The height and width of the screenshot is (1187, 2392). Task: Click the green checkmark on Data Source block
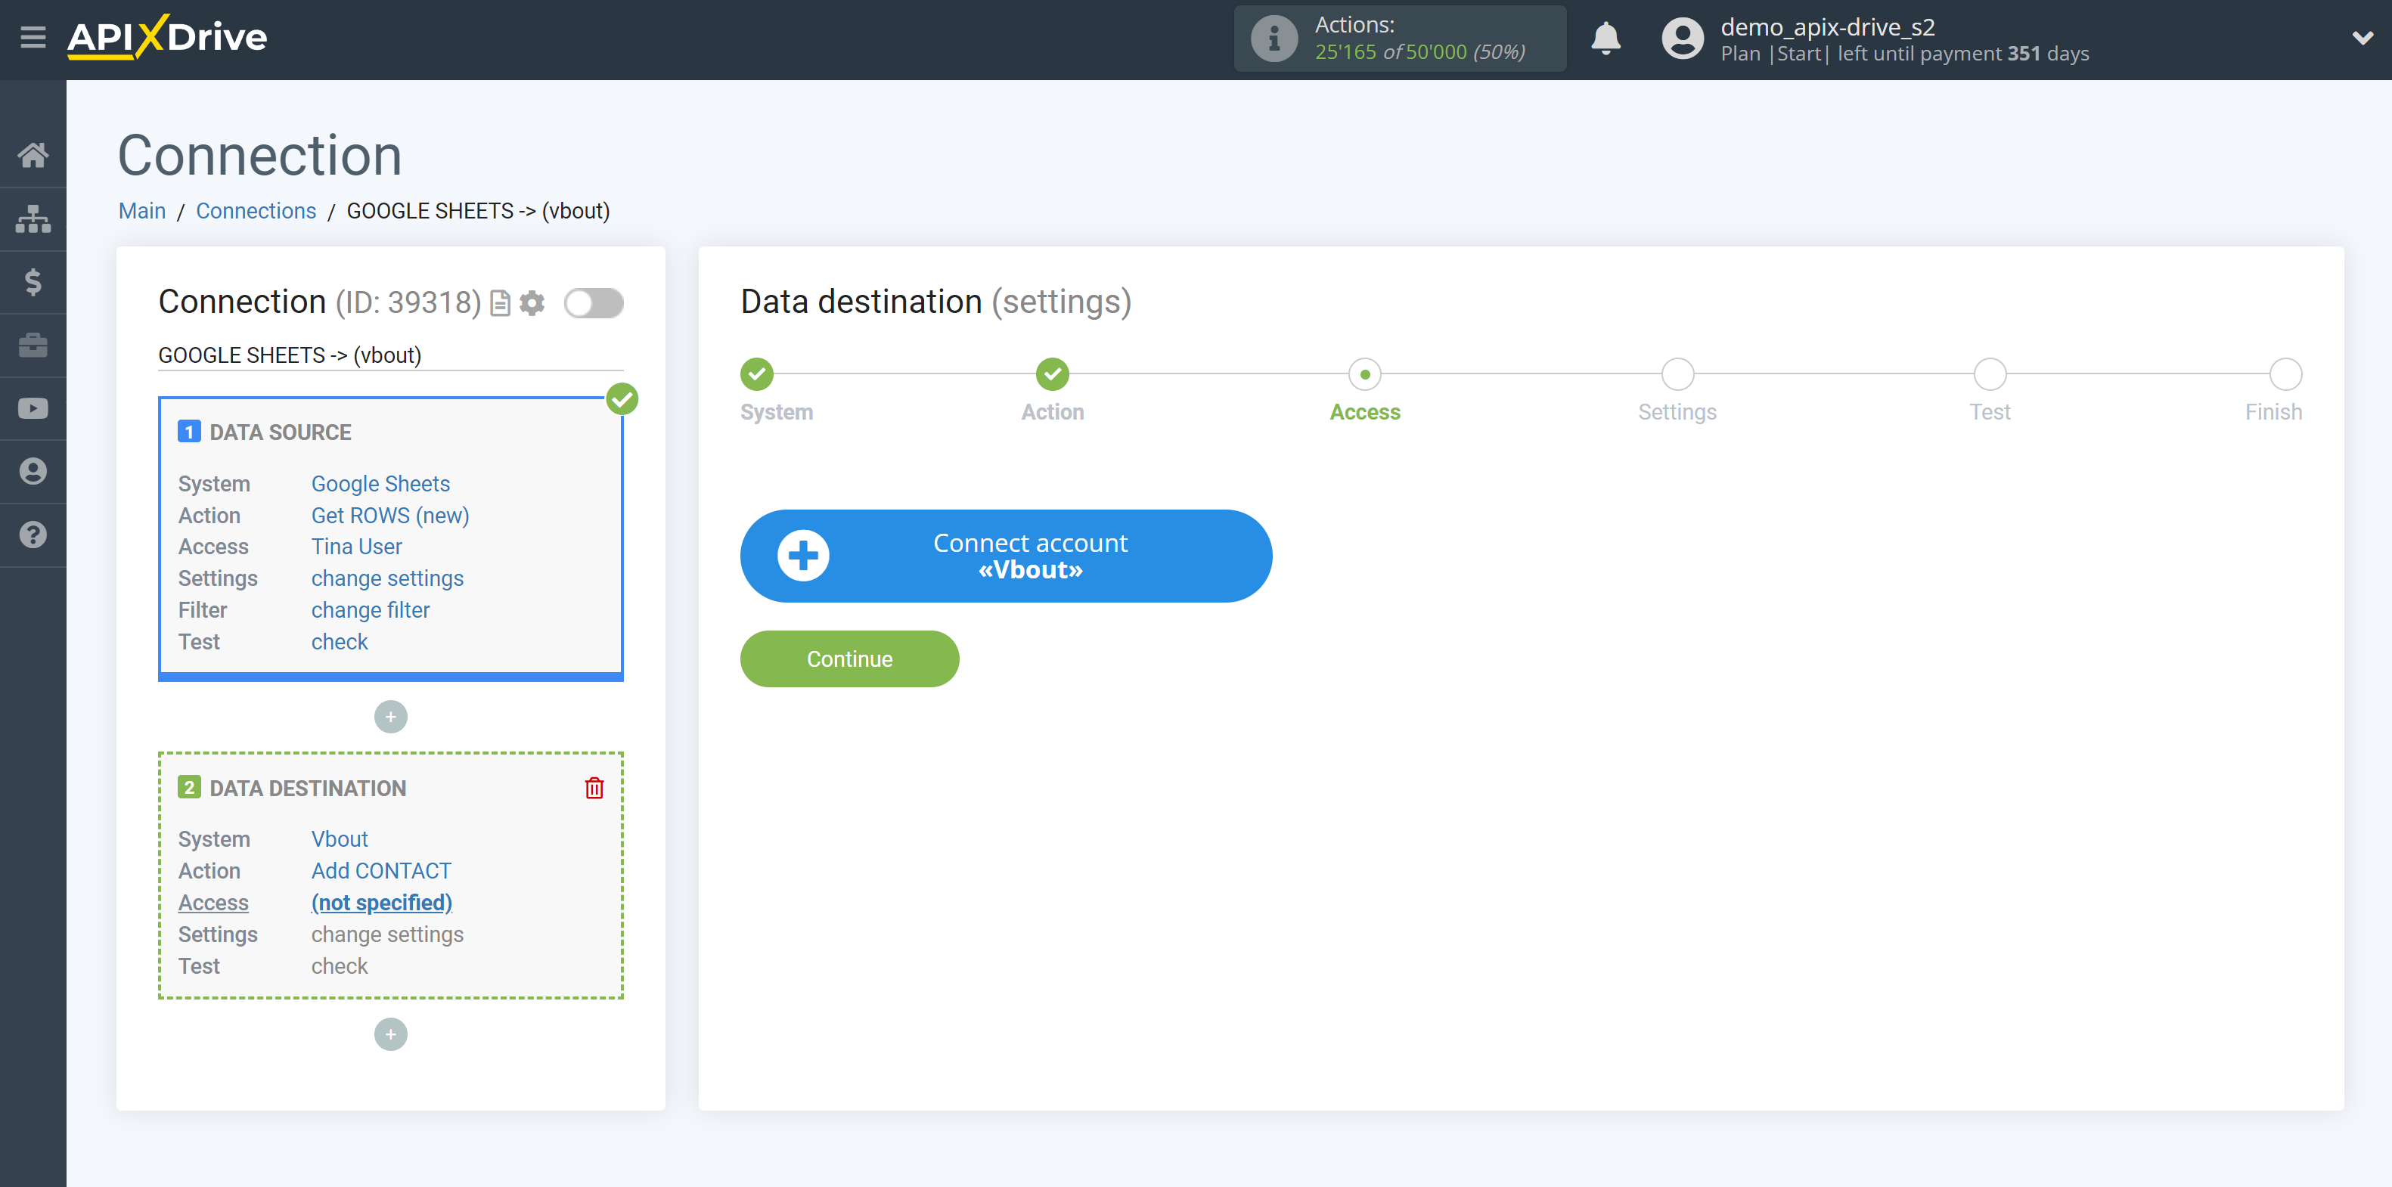point(621,398)
